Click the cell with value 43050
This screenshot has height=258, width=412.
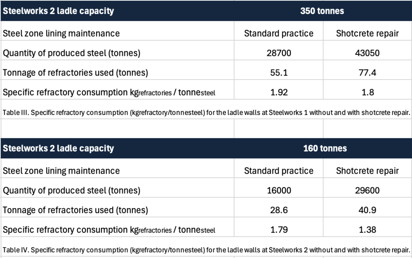point(367,53)
